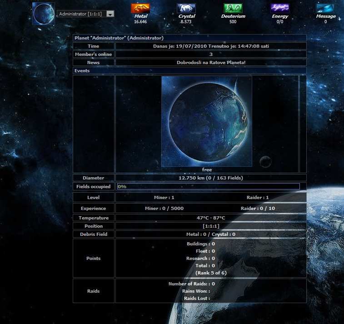Click the Message count below the Message label
The image size is (344, 324).
point(325,22)
